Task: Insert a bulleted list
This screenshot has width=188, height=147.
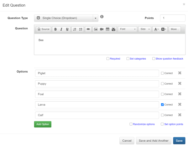Action: [x=81, y=29]
